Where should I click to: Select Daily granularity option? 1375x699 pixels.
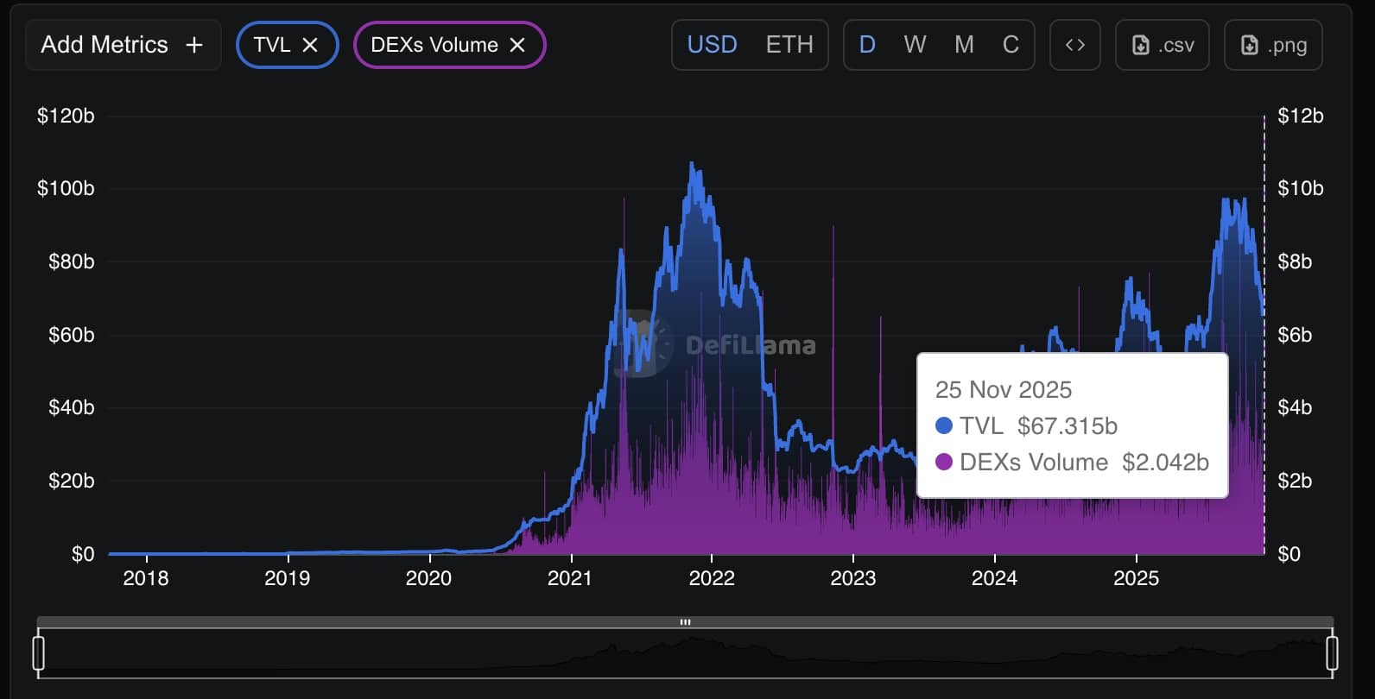tap(867, 44)
